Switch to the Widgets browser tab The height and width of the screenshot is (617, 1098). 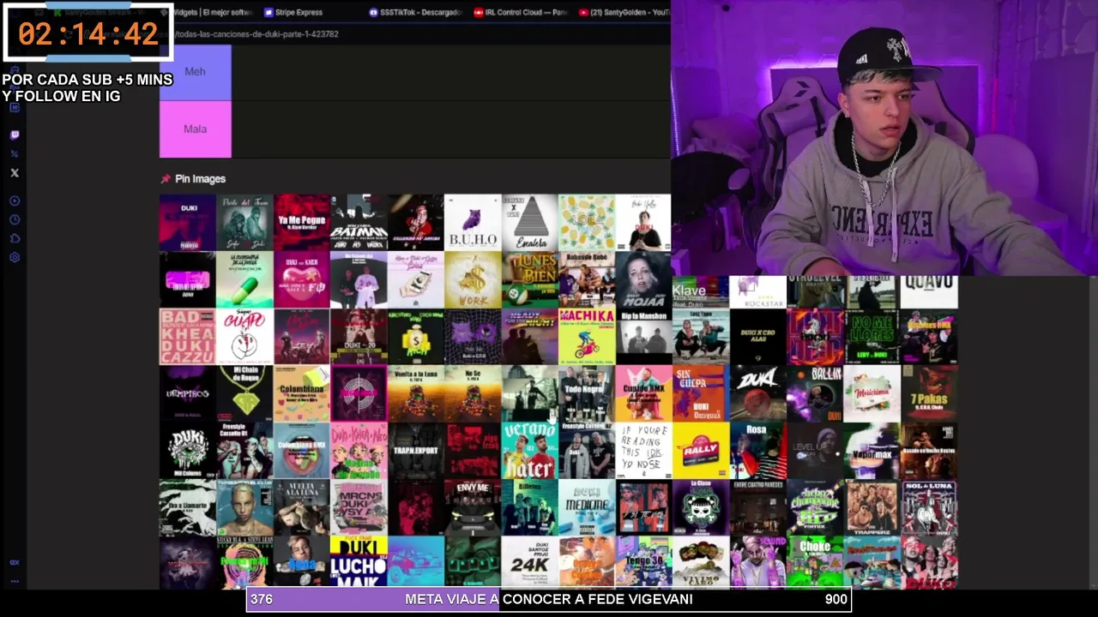212,12
